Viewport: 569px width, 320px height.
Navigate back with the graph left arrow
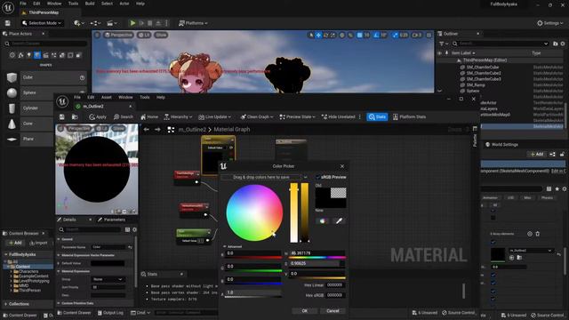[146, 130]
